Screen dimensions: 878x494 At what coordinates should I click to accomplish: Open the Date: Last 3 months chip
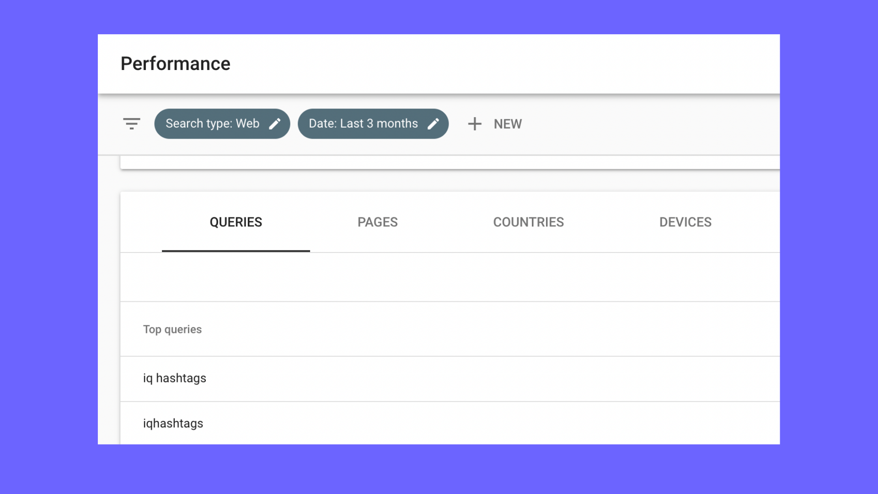[373, 123]
